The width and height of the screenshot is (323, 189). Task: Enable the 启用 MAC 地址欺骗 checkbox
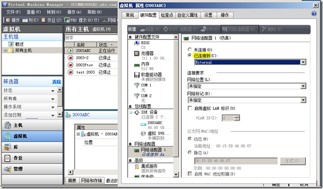click(190, 174)
